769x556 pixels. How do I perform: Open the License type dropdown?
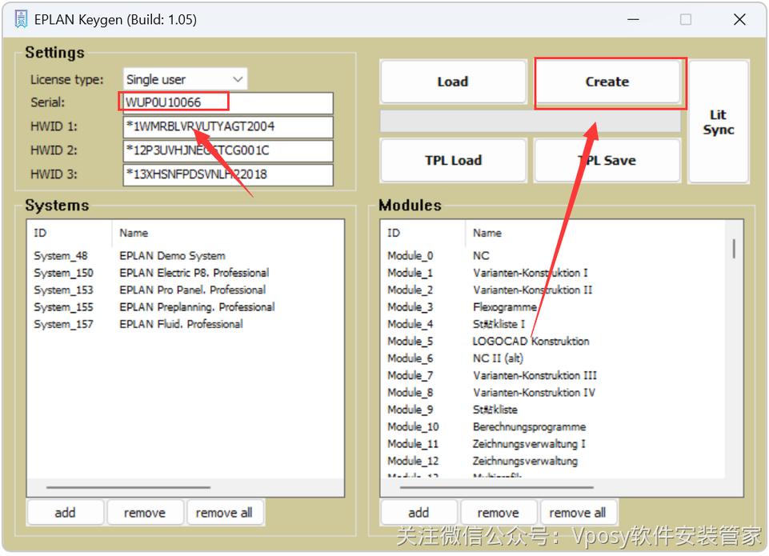(x=185, y=79)
